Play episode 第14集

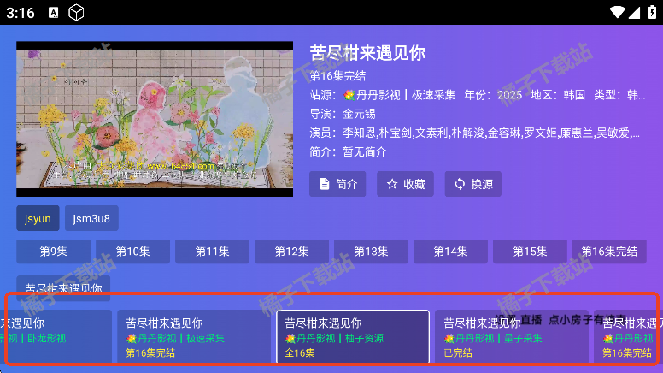(x=451, y=252)
